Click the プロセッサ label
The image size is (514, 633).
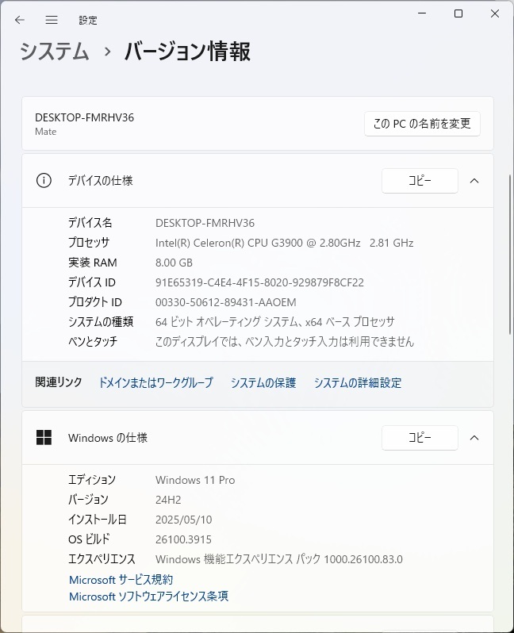pyautogui.click(x=89, y=242)
